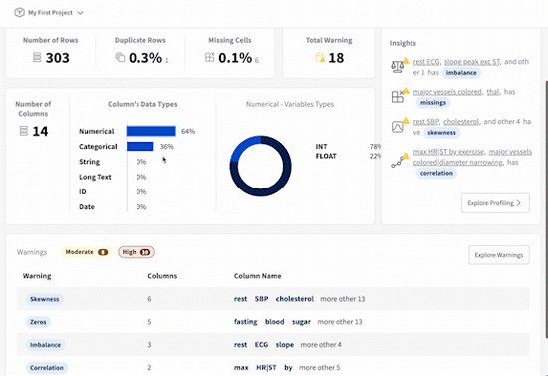The width and height of the screenshot is (548, 376).
Task: Click the vertical scrollbar on the right edge
Action: click(x=546, y=209)
